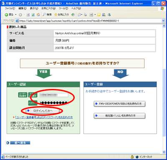Screen dimensions: 167x160
Task: Open the back history dropdown arrow
Action: [16, 15]
